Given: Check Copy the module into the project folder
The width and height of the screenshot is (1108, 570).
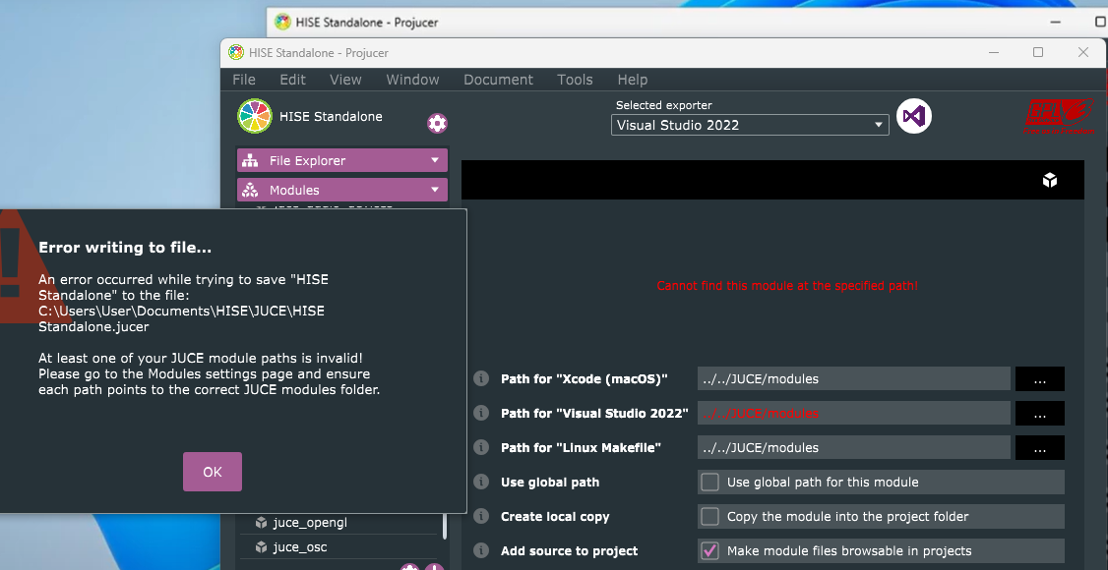Looking at the screenshot, I should tap(709, 517).
